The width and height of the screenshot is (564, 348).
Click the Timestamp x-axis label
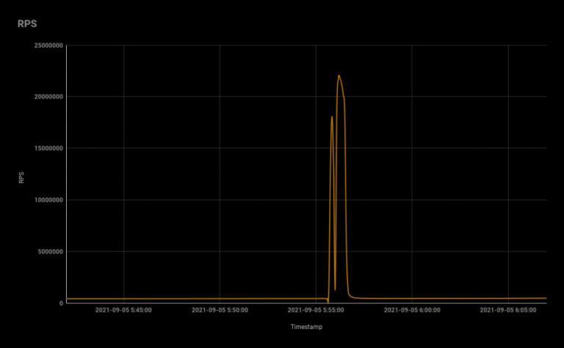(305, 327)
